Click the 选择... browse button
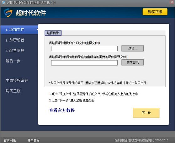175x143 pixels. click(x=132, y=48)
